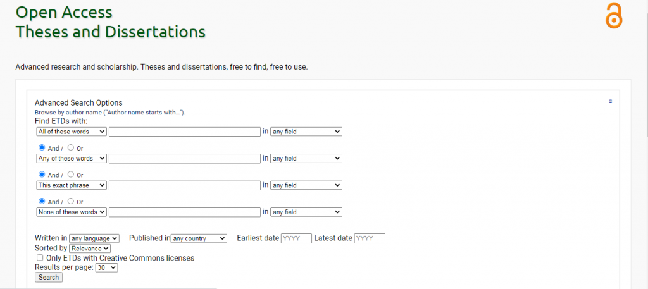Focus the Latest date YYYY field
The height and width of the screenshot is (289, 648).
click(370, 238)
